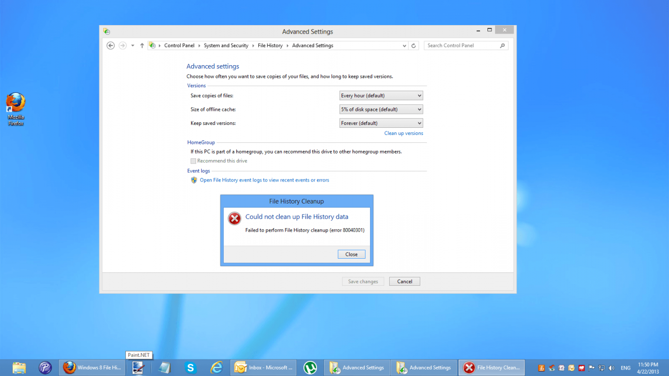Expand the address bar history dropdown arrow
669x376 pixels.
tap(405, 46)
